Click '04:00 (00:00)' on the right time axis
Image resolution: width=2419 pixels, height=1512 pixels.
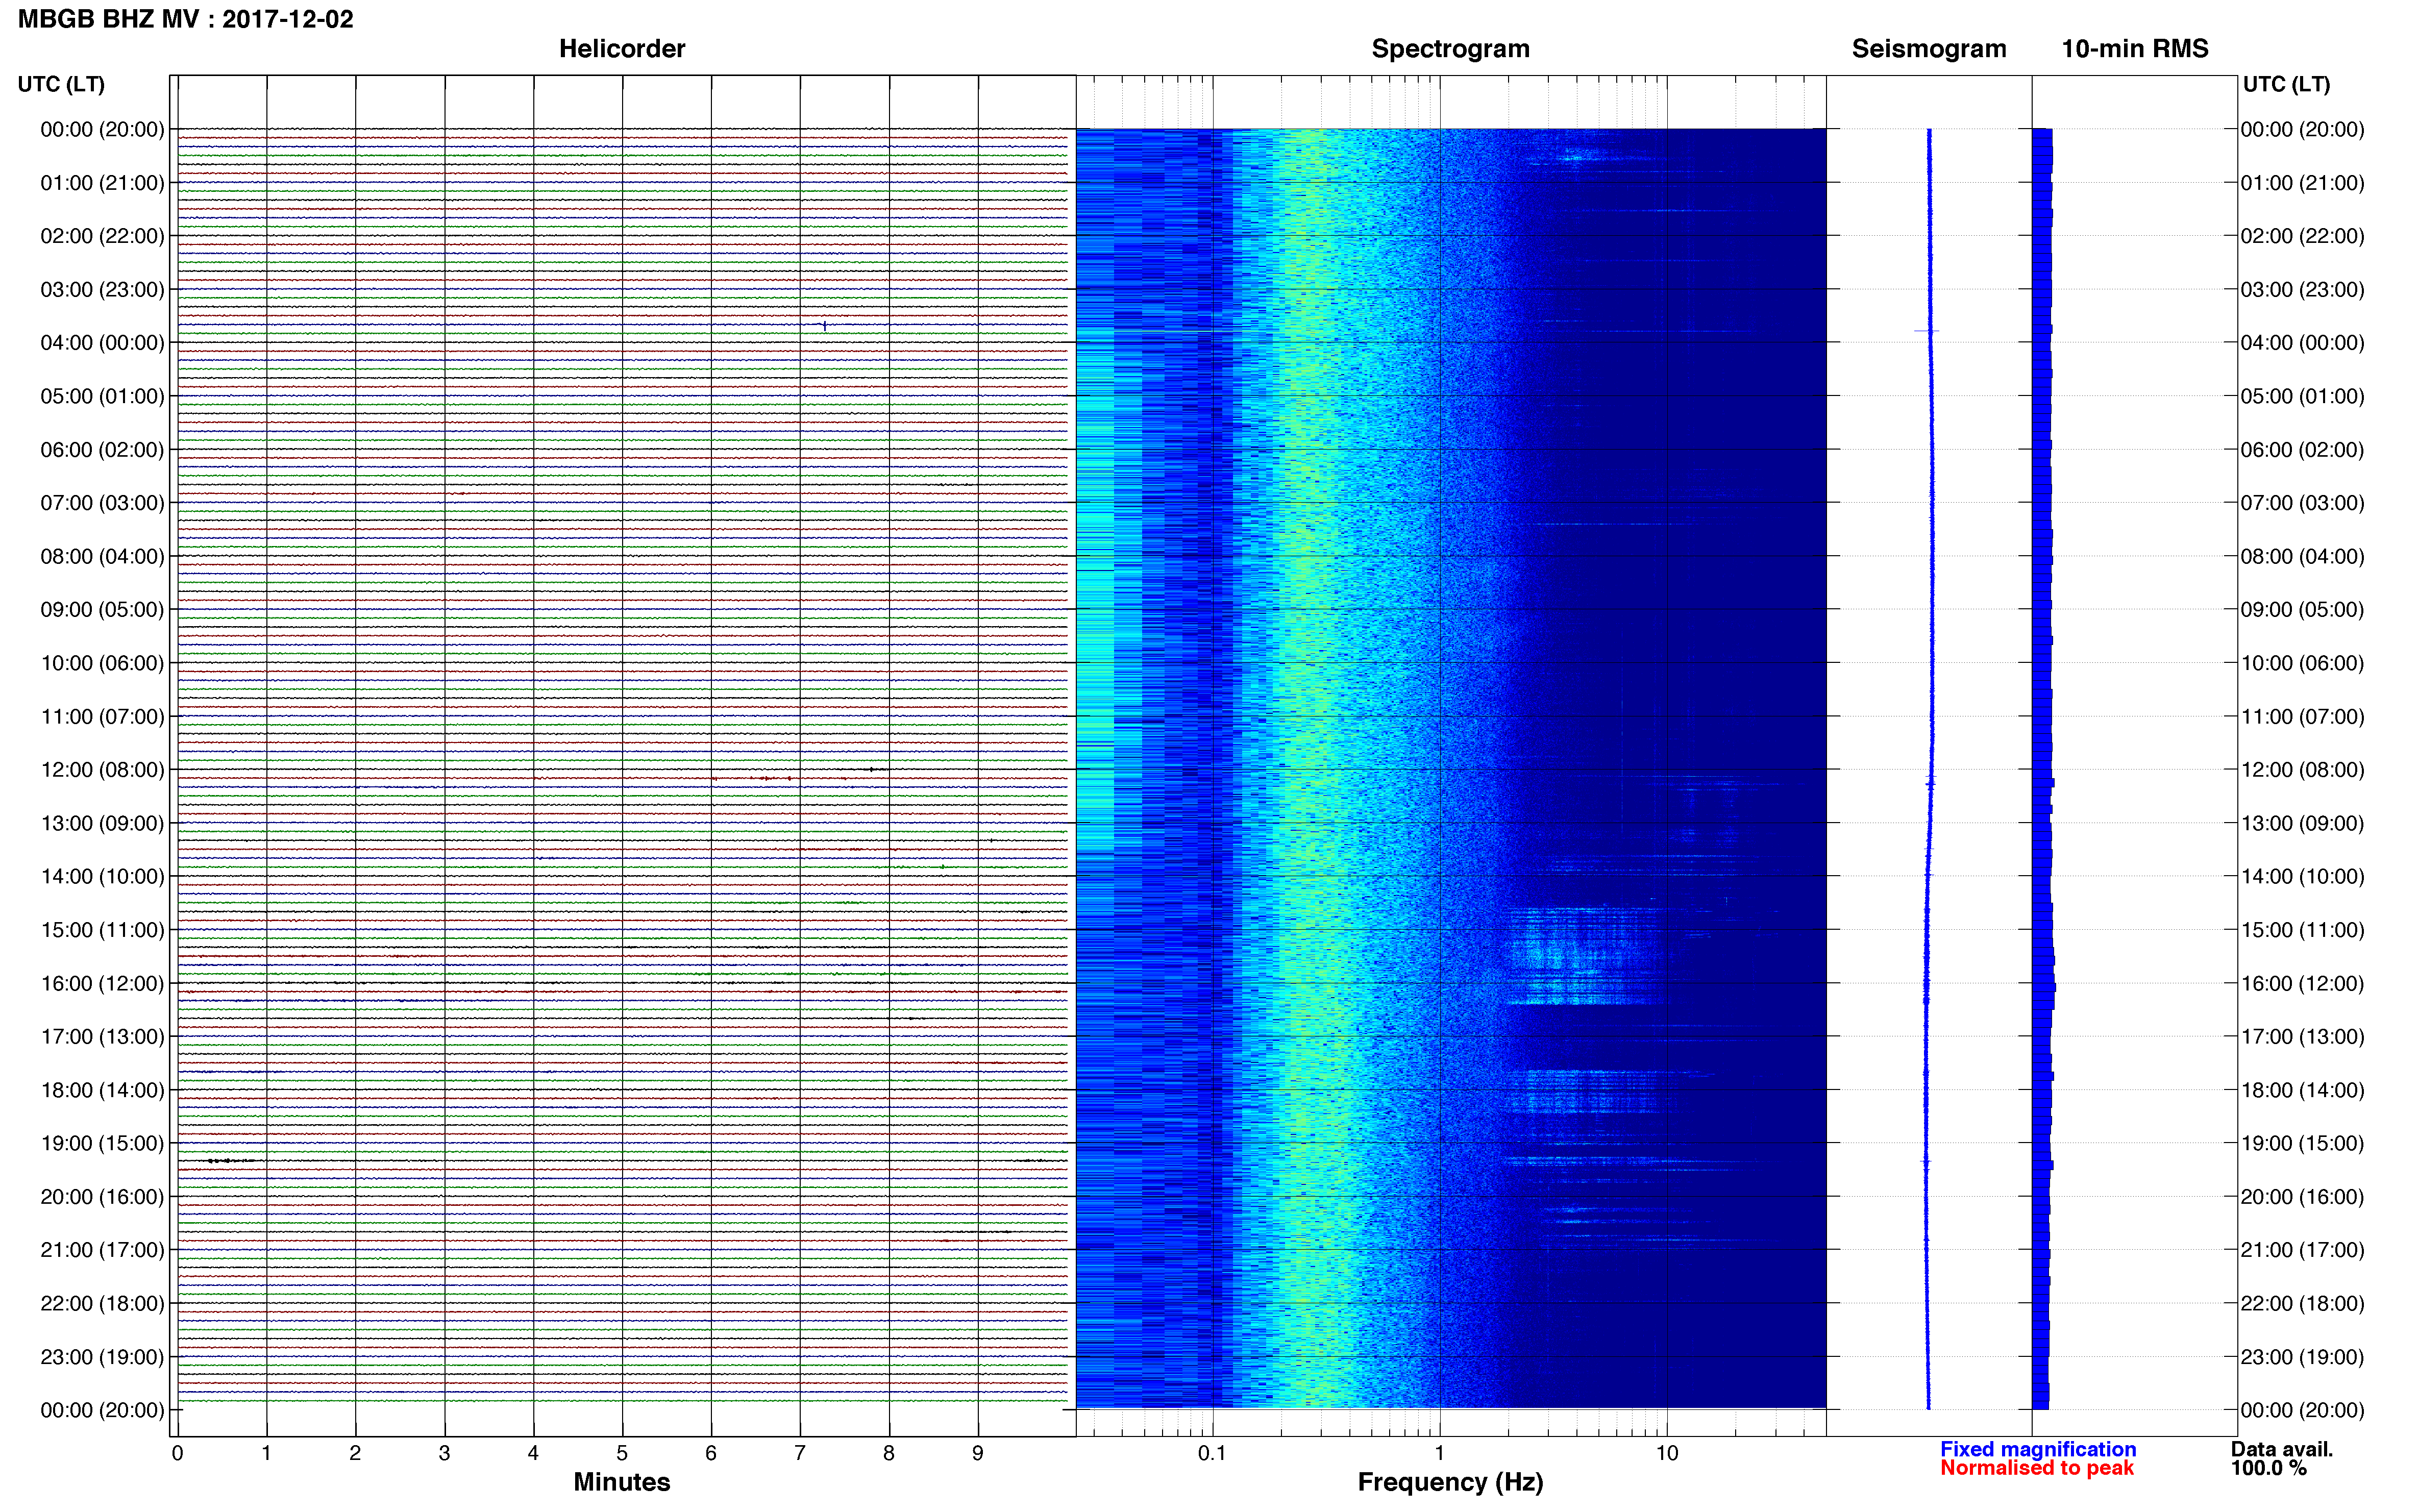point(2302,343)
